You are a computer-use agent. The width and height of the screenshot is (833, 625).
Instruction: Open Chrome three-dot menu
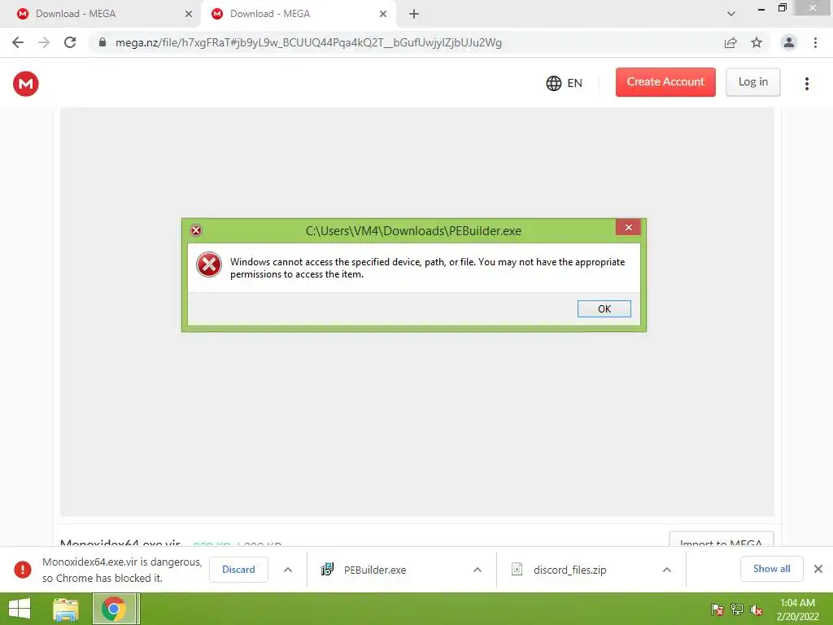(815, 42)
